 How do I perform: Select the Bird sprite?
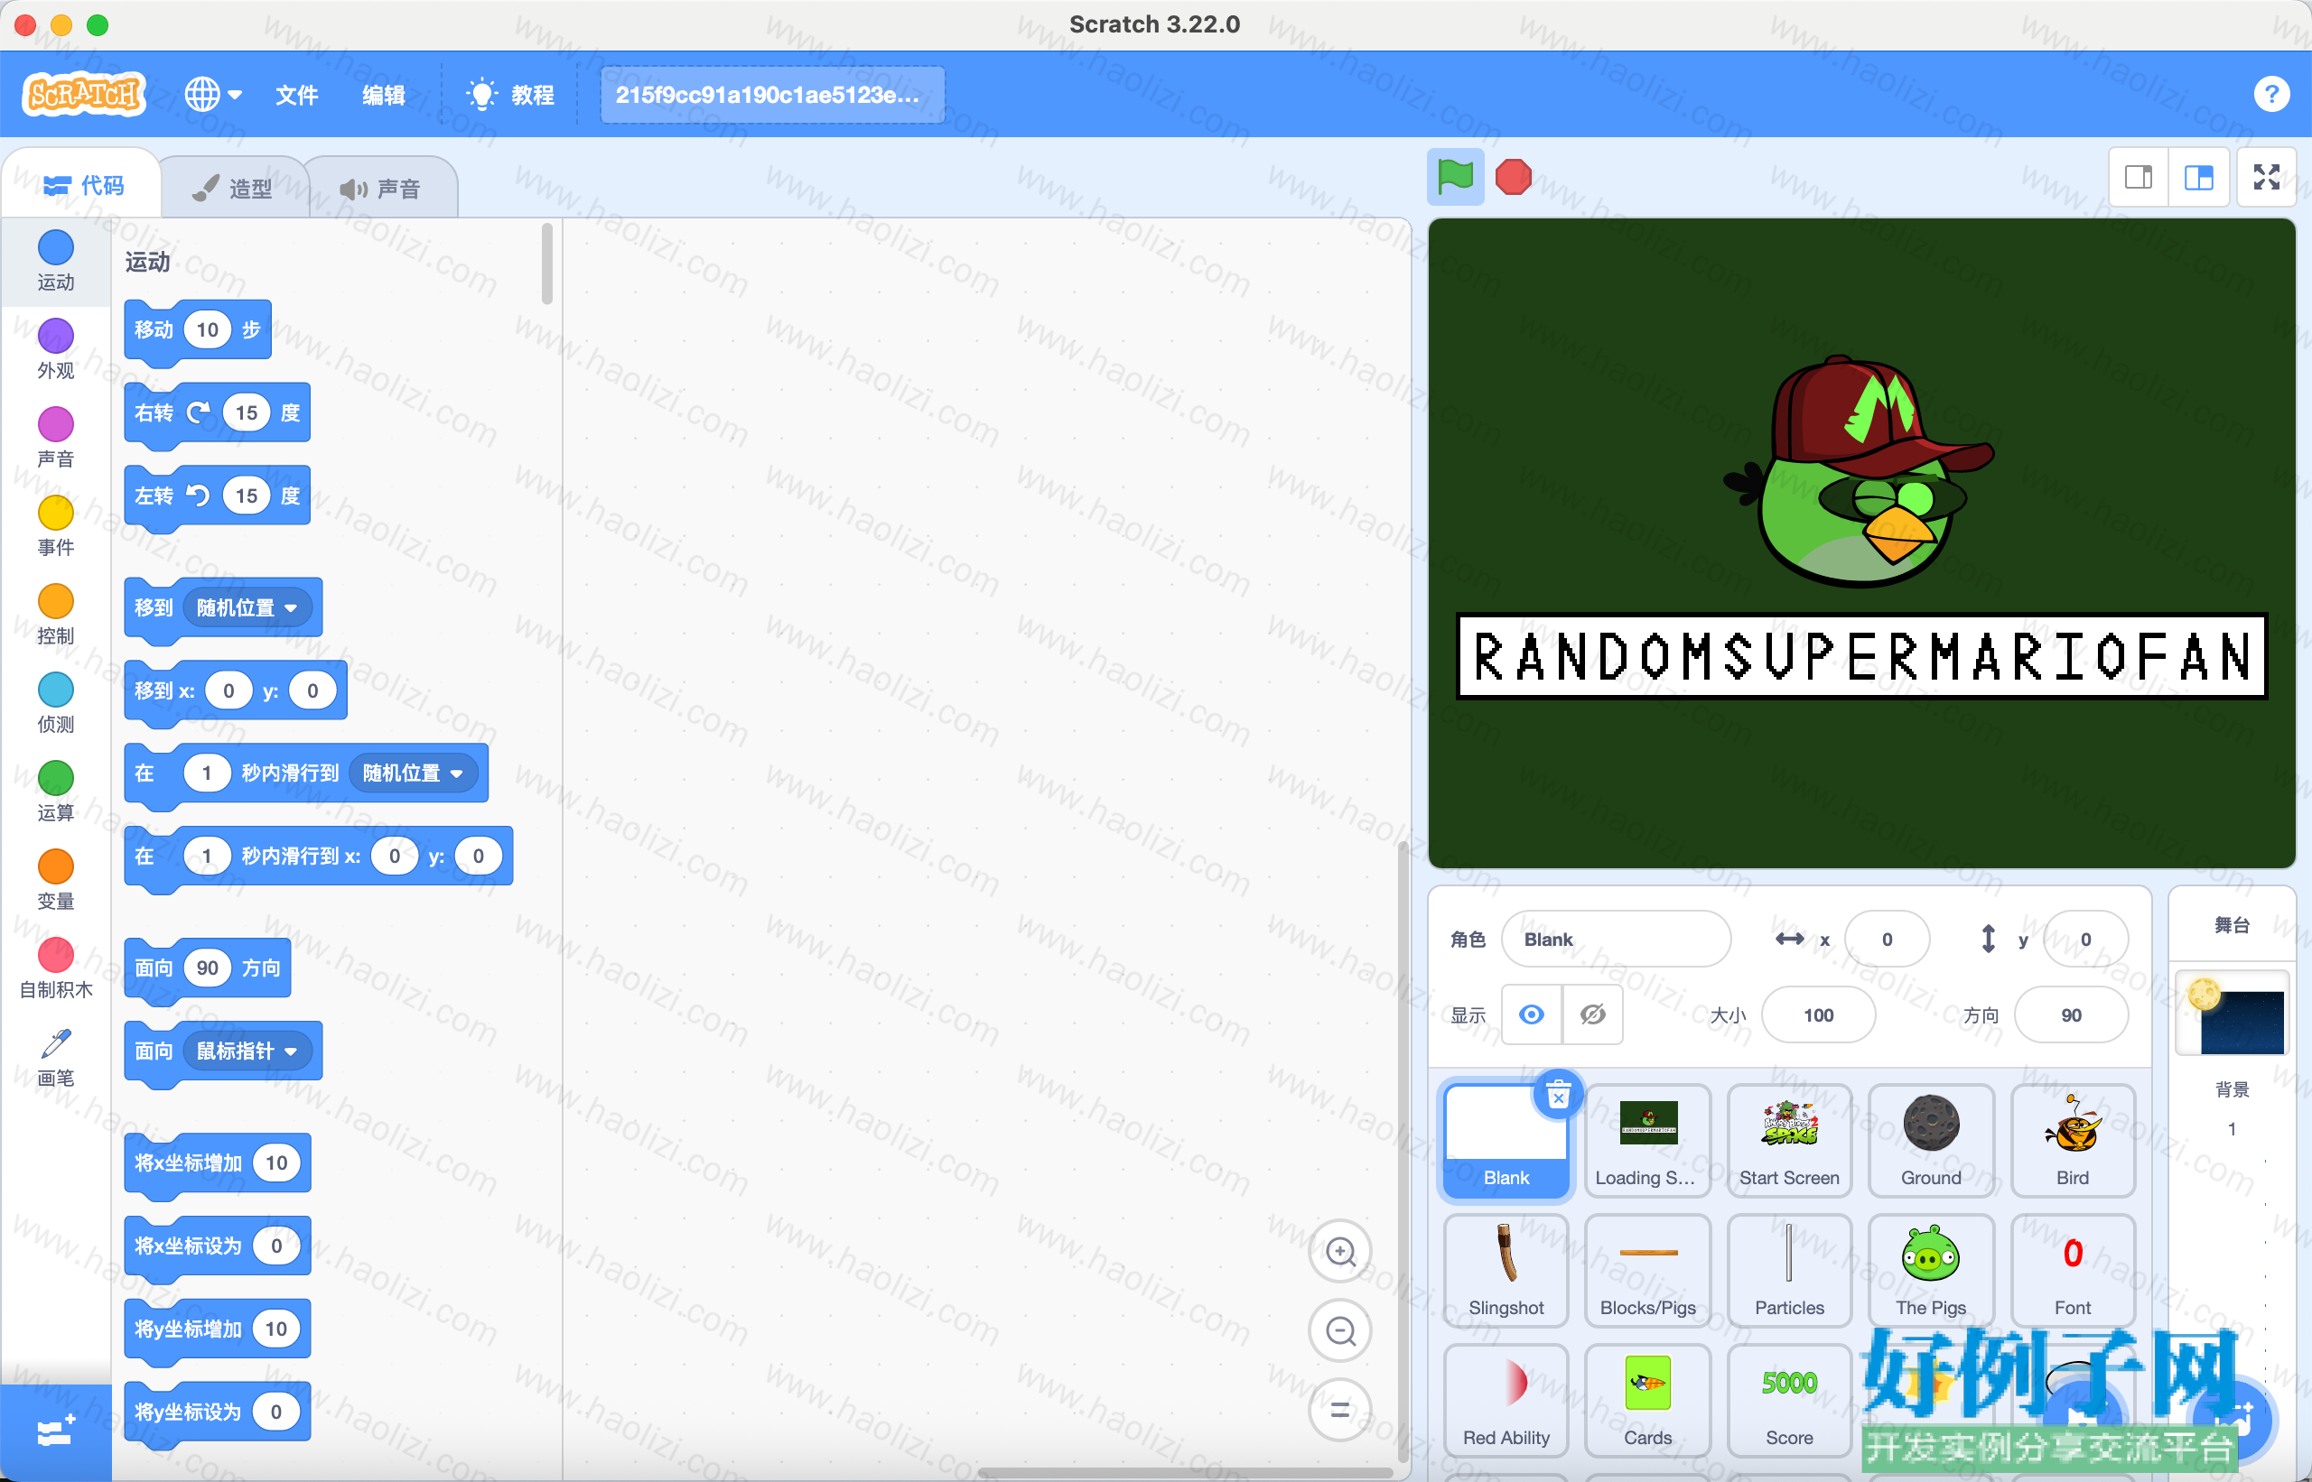[x=2073, y=1142]
